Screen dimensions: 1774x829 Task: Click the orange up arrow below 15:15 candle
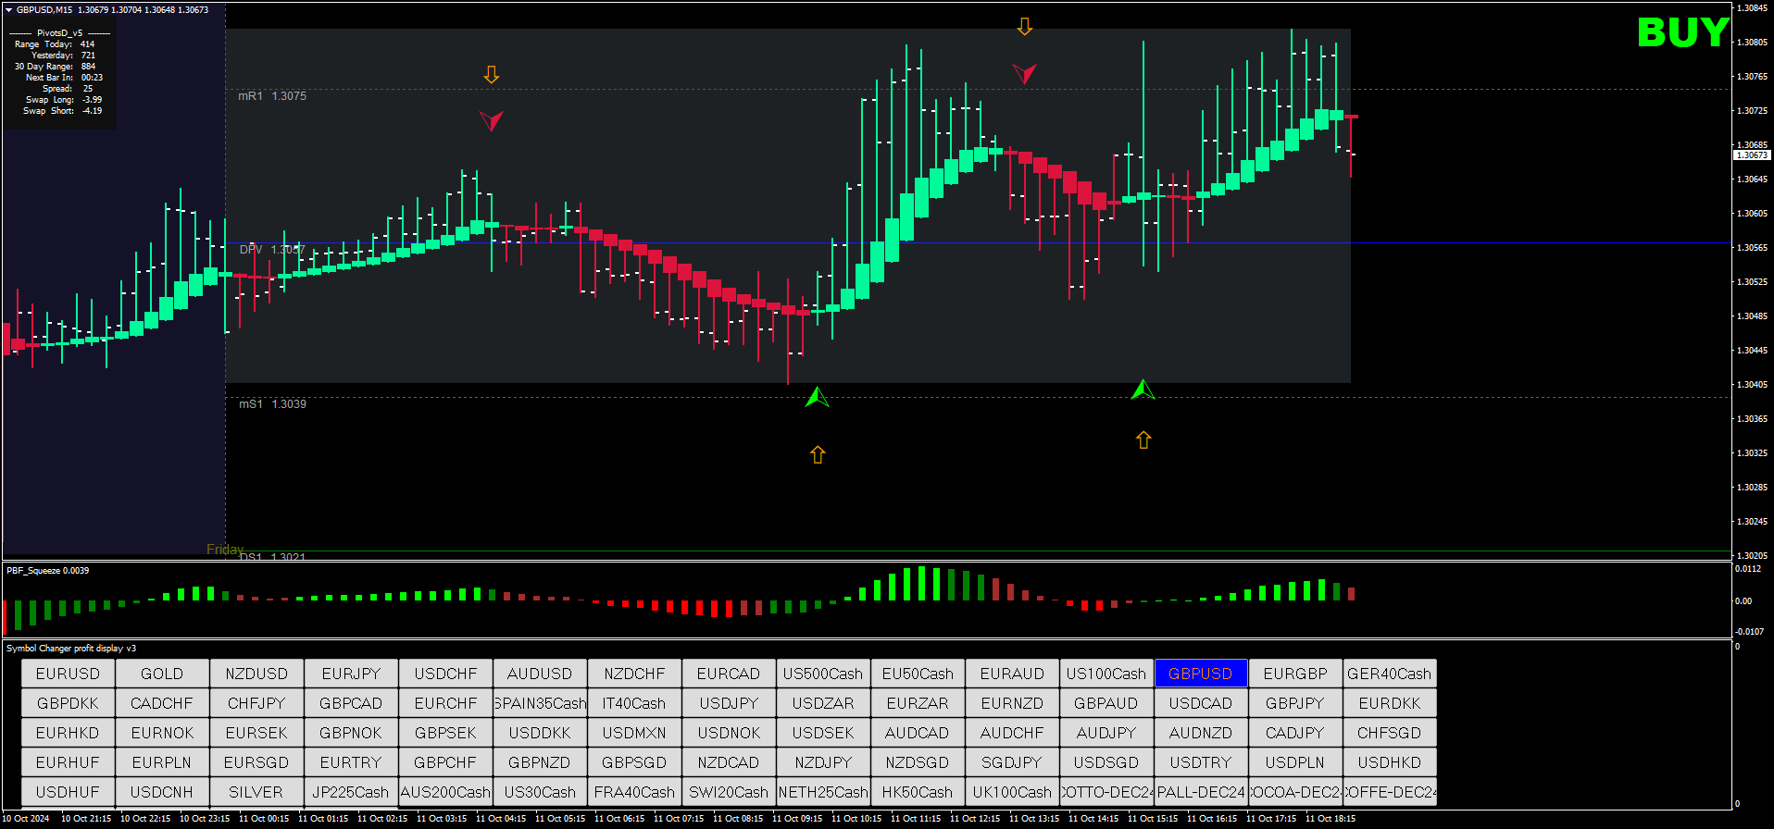pos(1143,440)
